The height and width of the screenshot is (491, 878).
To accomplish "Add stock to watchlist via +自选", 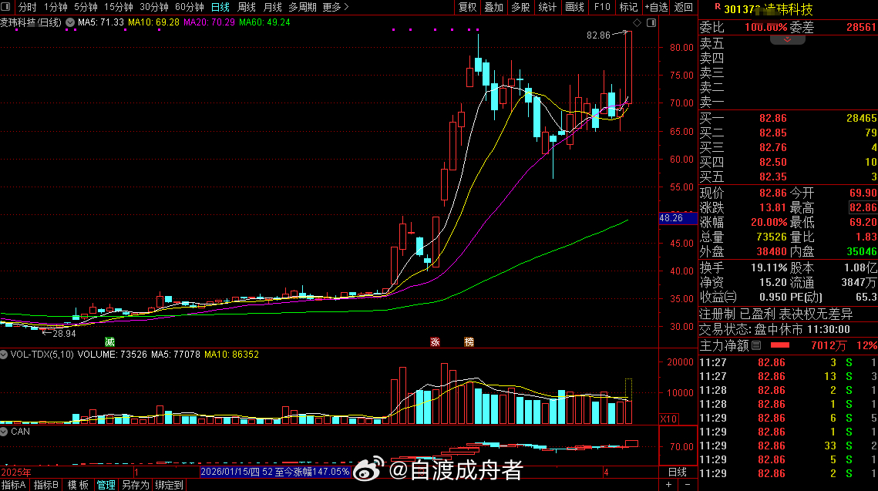I will pyautogui.click(x=656, y=7).
